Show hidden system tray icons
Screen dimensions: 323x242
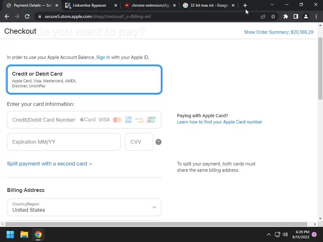(x=269, y=234)
